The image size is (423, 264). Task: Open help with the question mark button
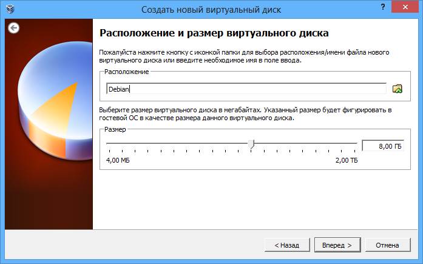[x=383, y=7]
